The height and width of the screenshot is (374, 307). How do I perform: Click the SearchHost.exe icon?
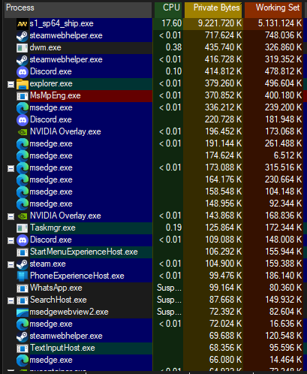pyautogui.click(x=23, y=300)
